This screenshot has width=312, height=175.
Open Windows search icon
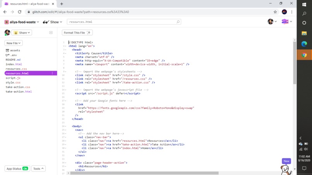coord(304,14)
